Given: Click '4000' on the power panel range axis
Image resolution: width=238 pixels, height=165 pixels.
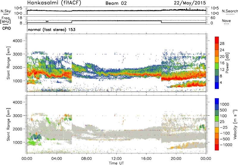Looking at the screenshot, I should (x=17, y=41).
